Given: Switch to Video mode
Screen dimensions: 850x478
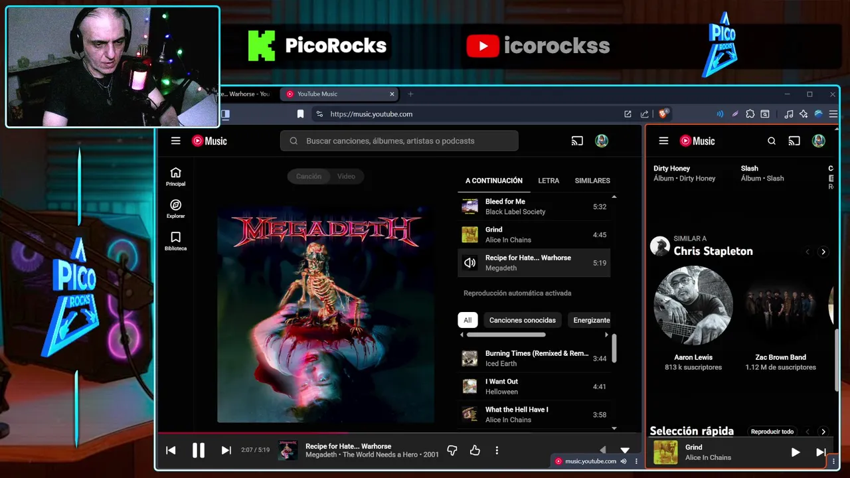Looking at the screenshot, I should (x=346, y=177).
